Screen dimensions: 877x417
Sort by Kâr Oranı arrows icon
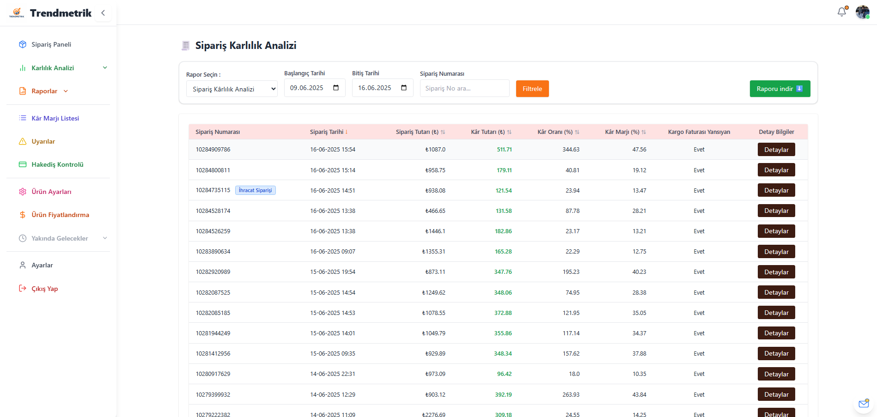pyautogui.click(x=577, y=132)
